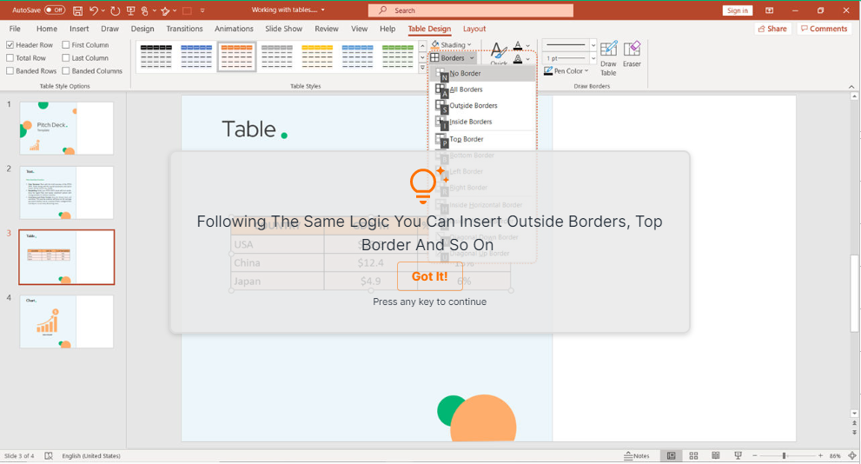Click the Redo icon
Screen dimensions: 861x464
point(115,10)
